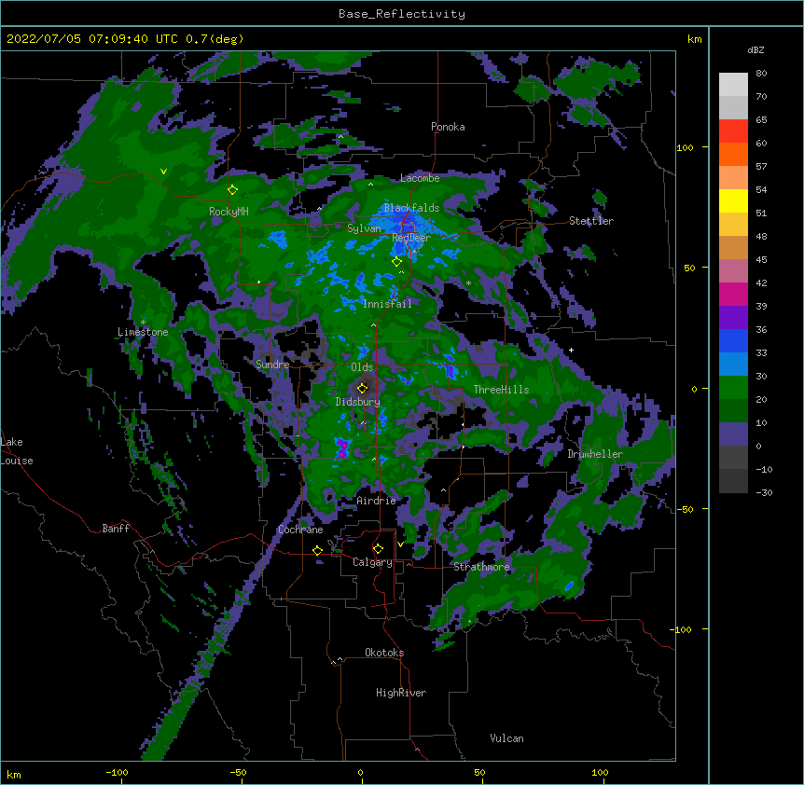Click the RedDeer city label
Image resolution: width=804 pixels, height=785 pixels.
click(411, 238)
